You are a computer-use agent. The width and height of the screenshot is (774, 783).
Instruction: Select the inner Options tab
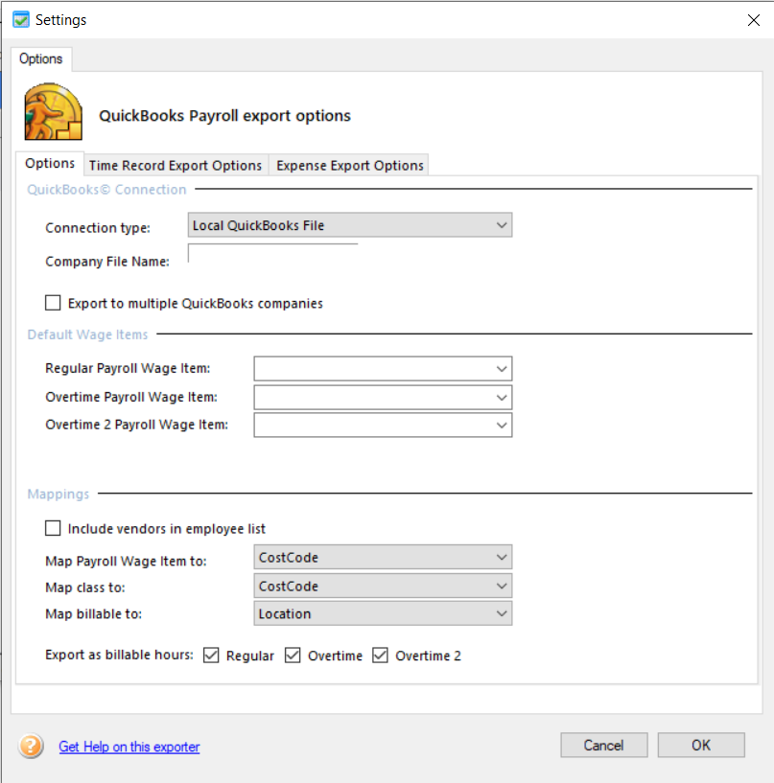[x=50, y=163]
